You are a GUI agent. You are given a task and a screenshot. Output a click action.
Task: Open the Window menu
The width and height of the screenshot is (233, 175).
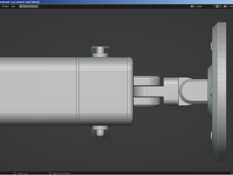point(5,6)
